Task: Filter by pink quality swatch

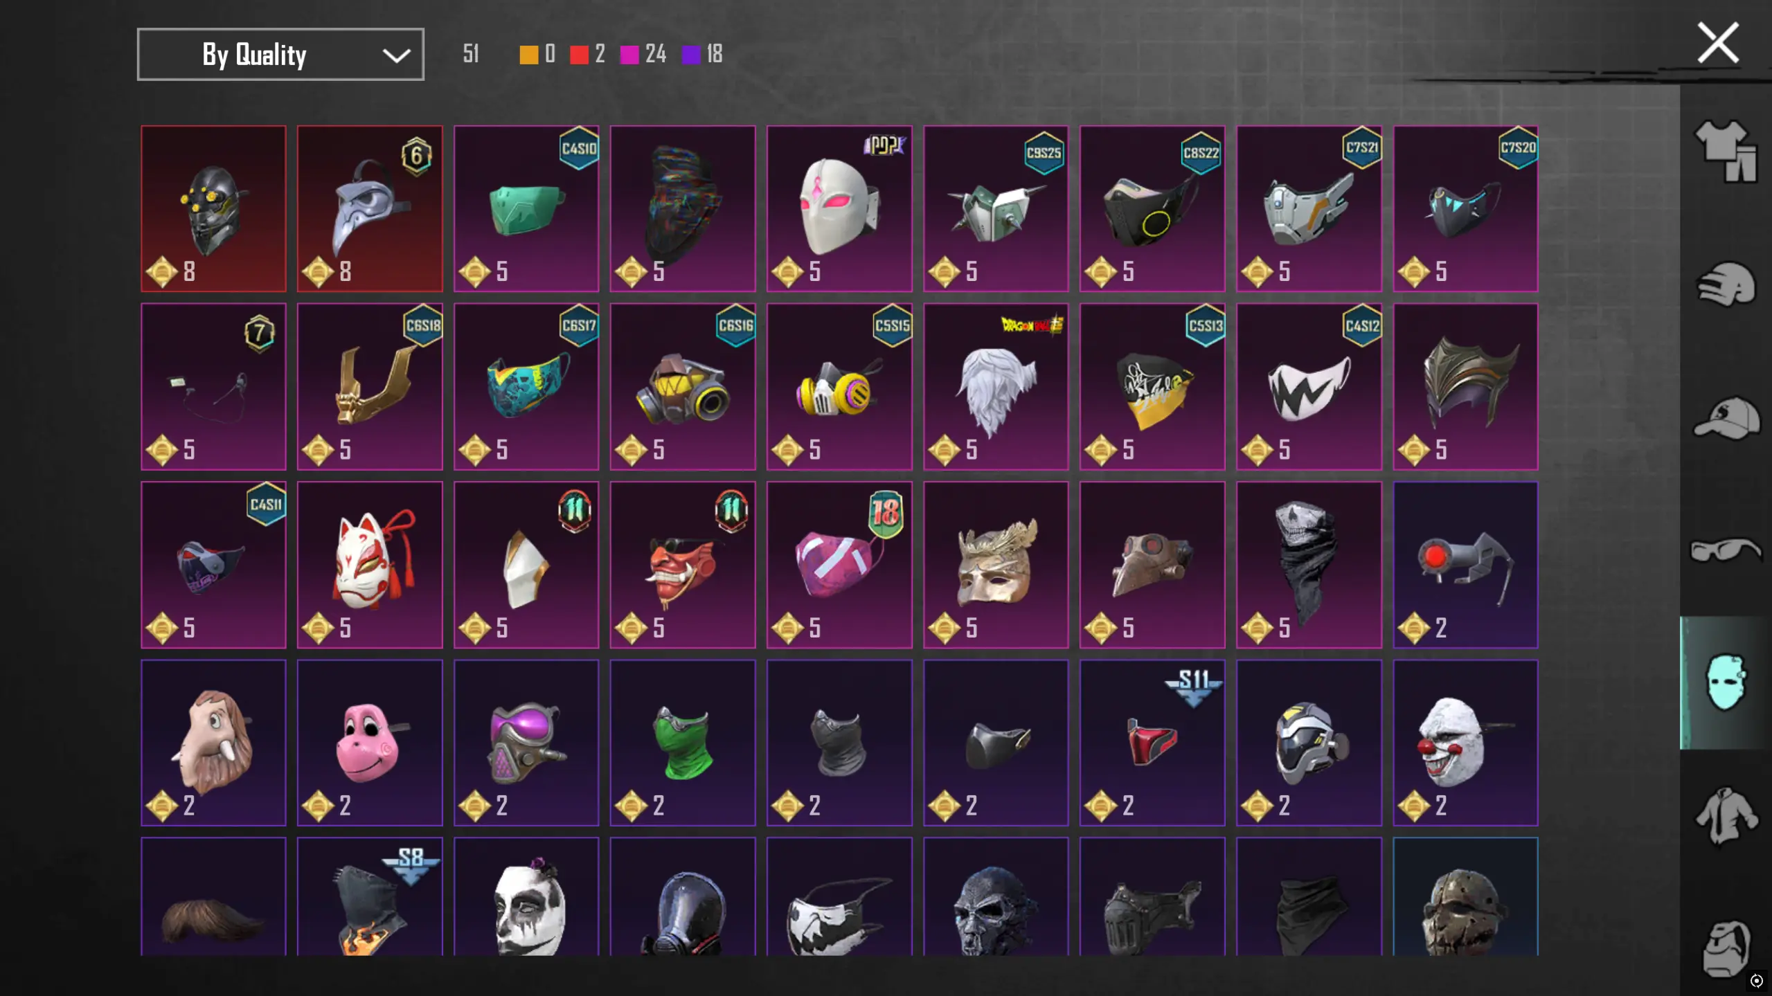Action: click(629, 55)
